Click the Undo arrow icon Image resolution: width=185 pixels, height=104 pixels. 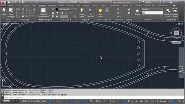pyautogui.click(x=26, y=2)
